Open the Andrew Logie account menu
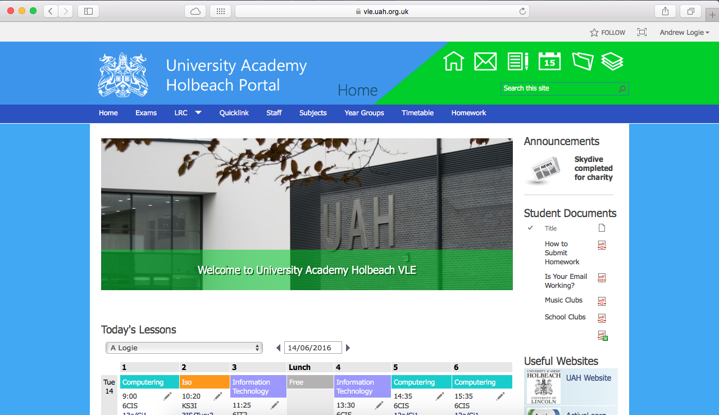 click(684, 33)
